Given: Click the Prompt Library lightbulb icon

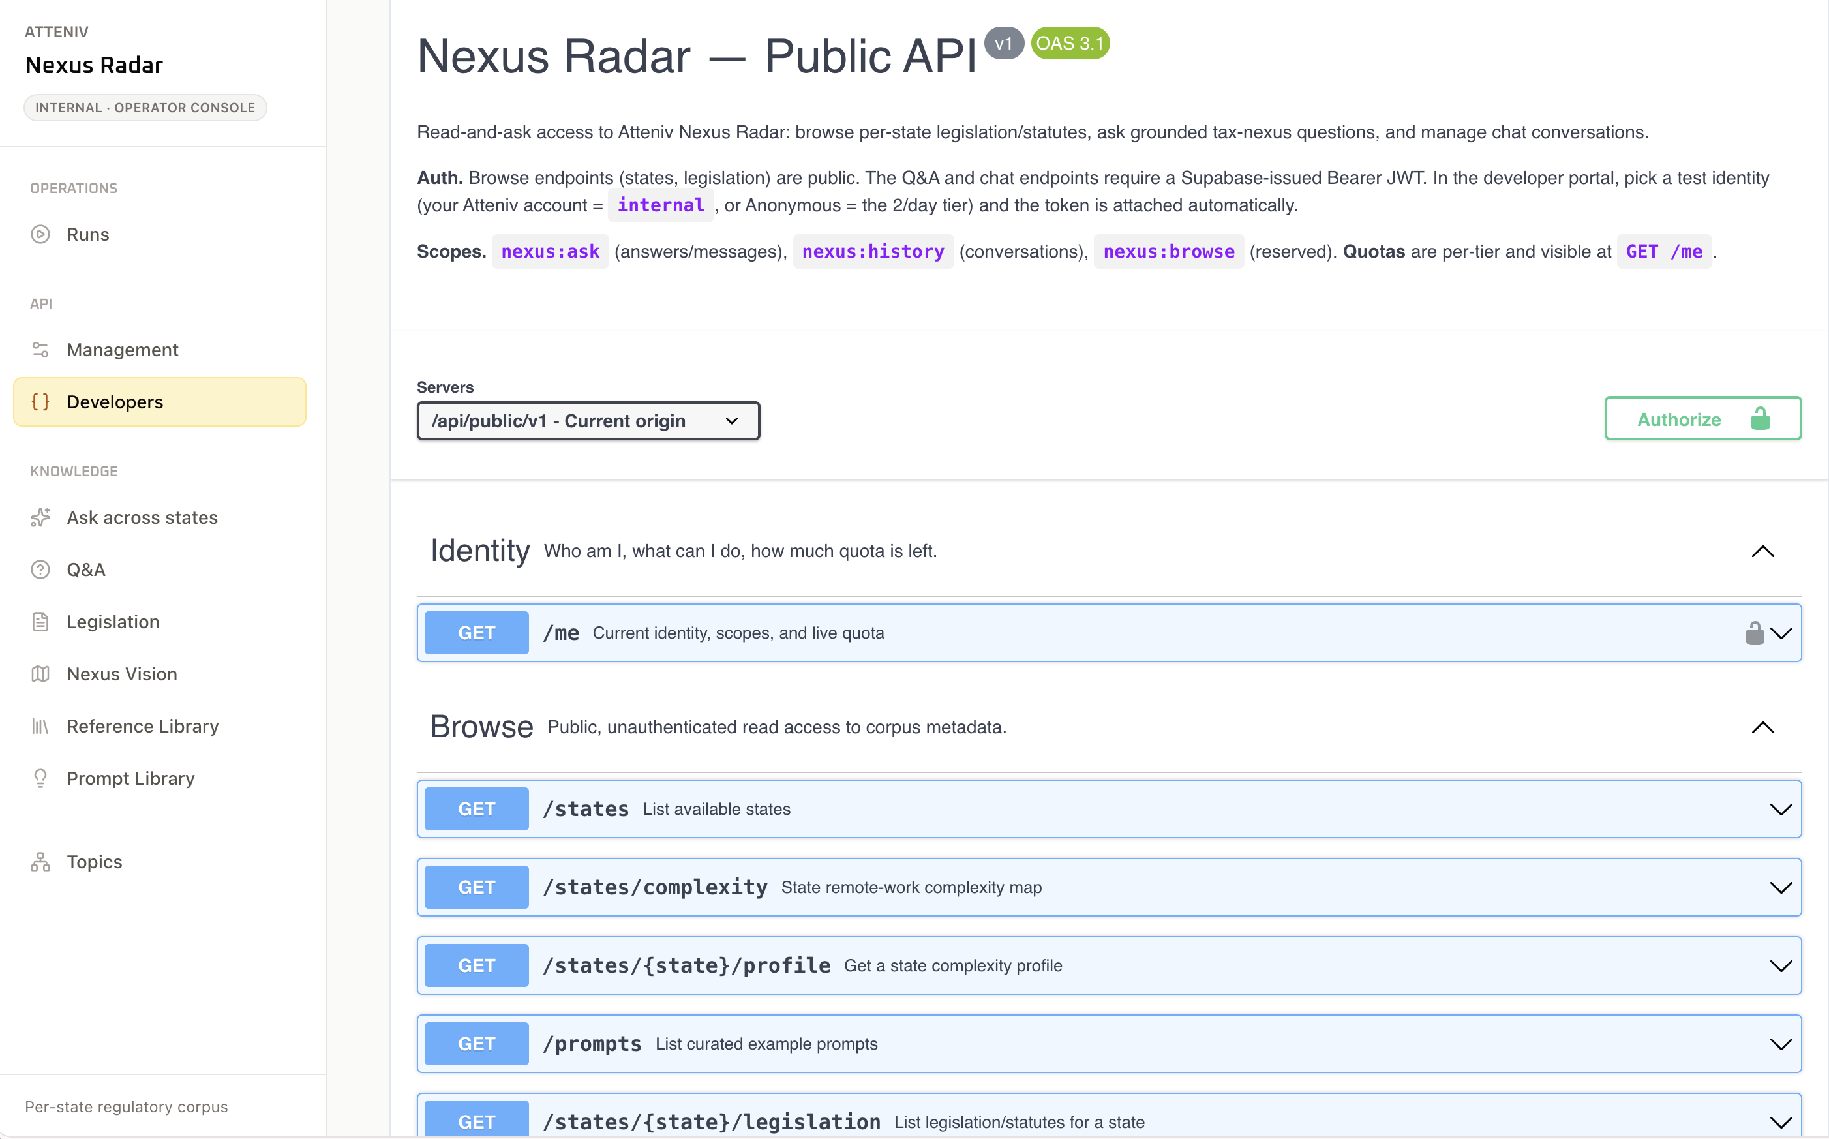Looking at the screenshot, I should pos(40,778).
